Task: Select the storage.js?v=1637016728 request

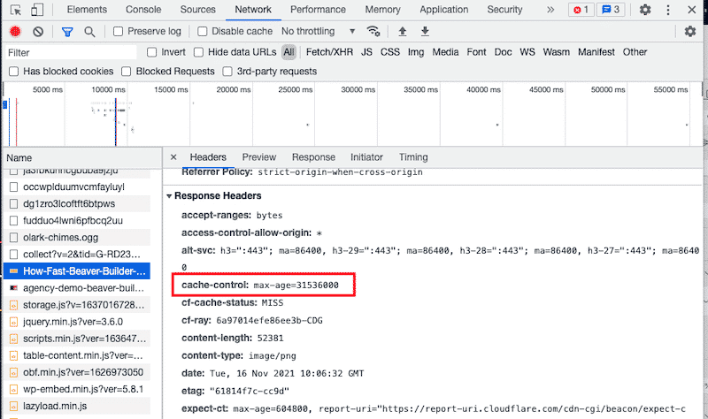Action: [83, 305]
